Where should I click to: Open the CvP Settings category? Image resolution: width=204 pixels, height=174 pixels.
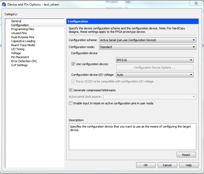pyautogui.click(x=19, y=65)
